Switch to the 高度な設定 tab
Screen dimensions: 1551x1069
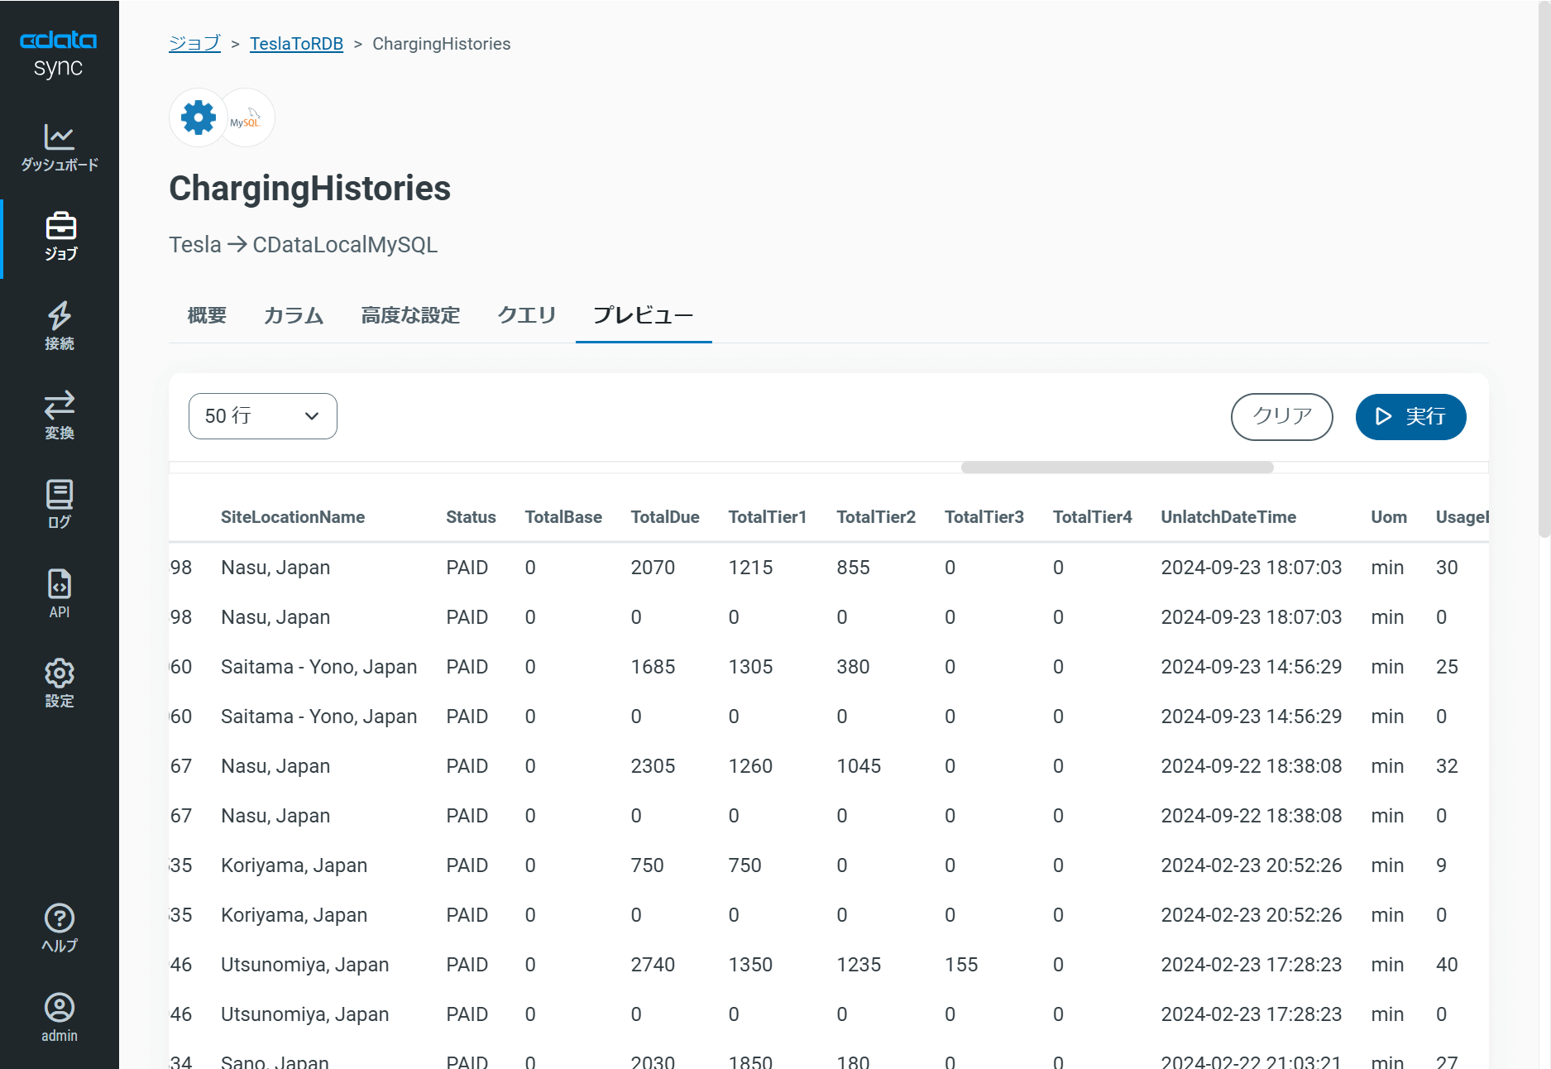(410, 315)
